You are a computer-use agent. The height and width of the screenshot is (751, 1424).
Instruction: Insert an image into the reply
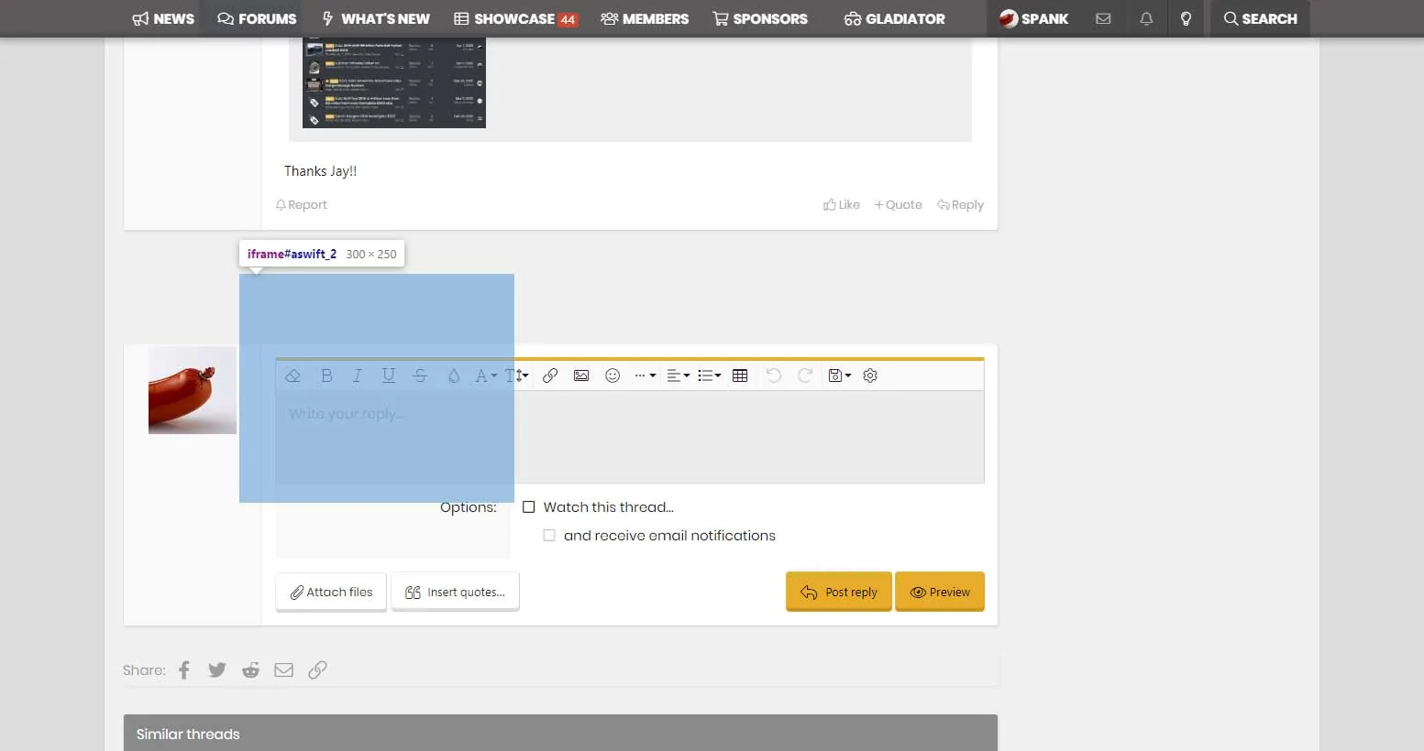coord(581,375)
